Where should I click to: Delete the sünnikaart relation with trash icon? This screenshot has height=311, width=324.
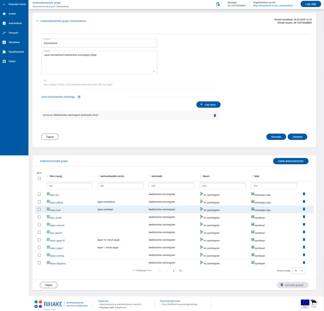click(215, 115)
